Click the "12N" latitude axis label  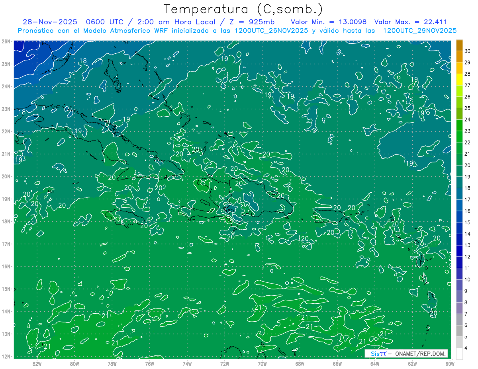pyautogui.click(x=6, y=356)
